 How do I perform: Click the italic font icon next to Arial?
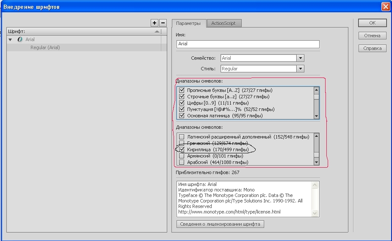(20, 39)
